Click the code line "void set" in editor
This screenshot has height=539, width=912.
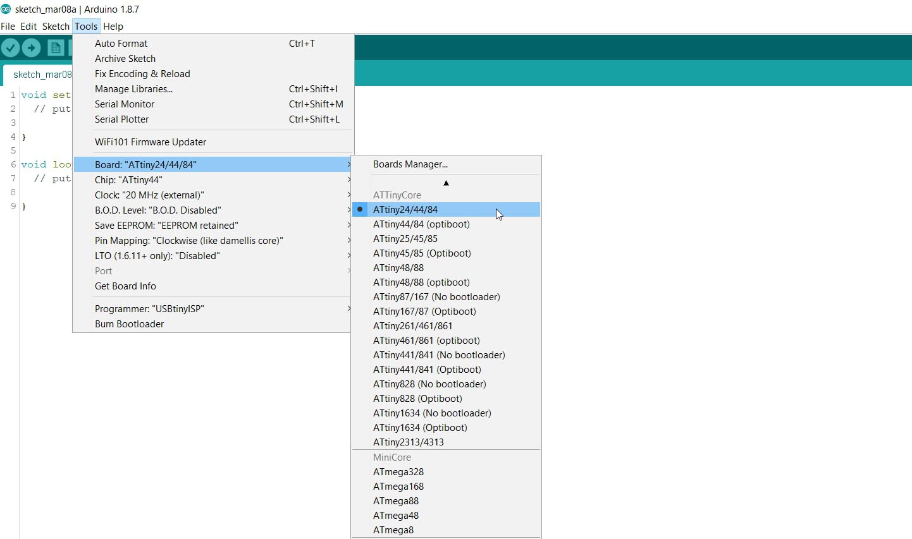point(46,95)
